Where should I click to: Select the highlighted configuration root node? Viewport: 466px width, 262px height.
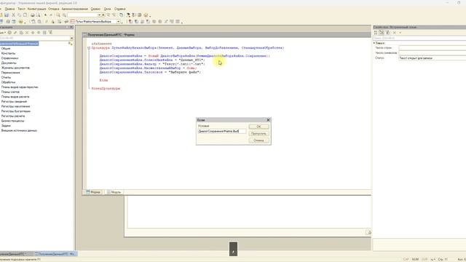(x=19, y=44)
